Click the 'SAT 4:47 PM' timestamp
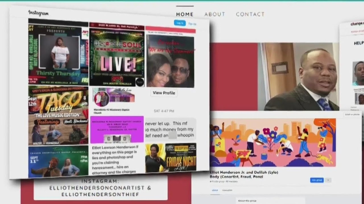 tap(164, 111)
